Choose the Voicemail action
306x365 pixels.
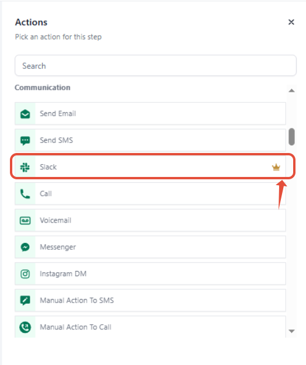click(150, 220)
